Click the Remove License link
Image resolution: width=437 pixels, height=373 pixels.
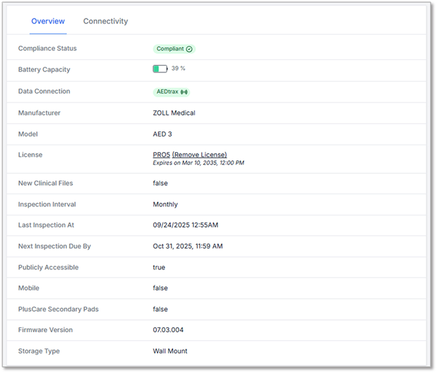199,155
